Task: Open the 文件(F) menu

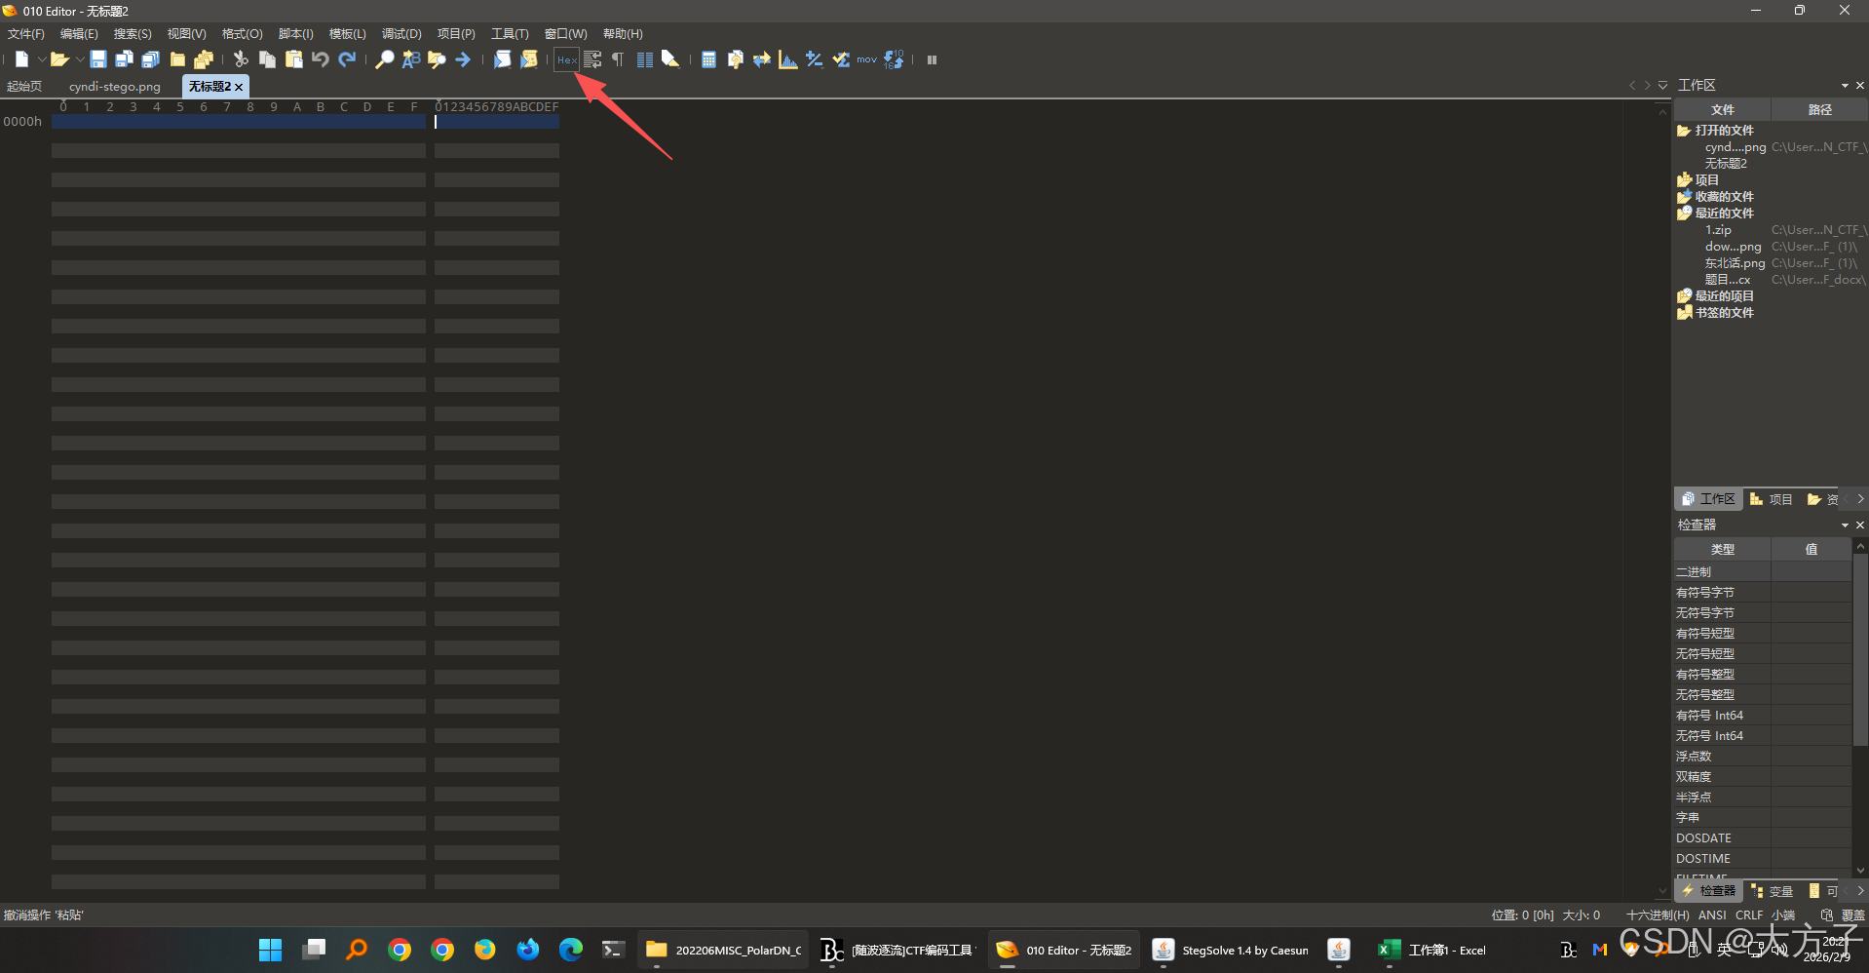Action: (25, 34)
